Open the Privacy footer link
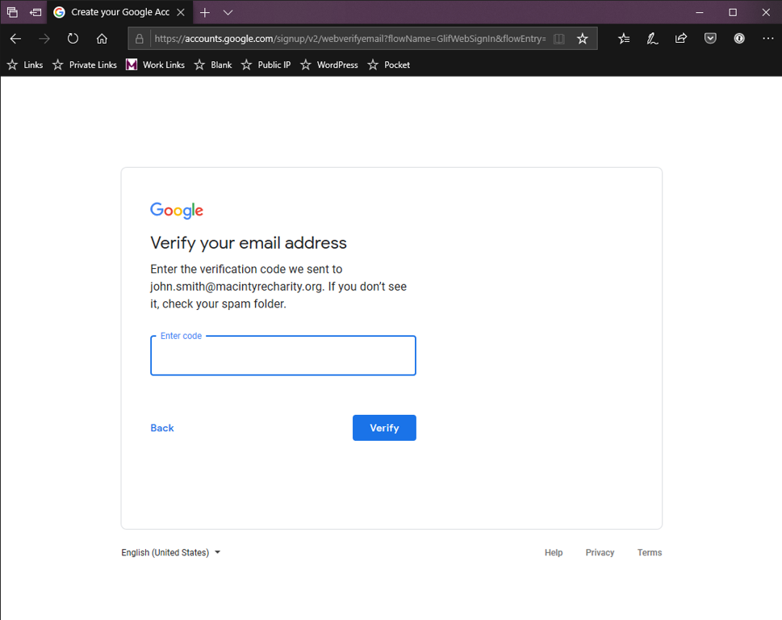This screenshot has height=620, width=782. [x=600, y=553]
